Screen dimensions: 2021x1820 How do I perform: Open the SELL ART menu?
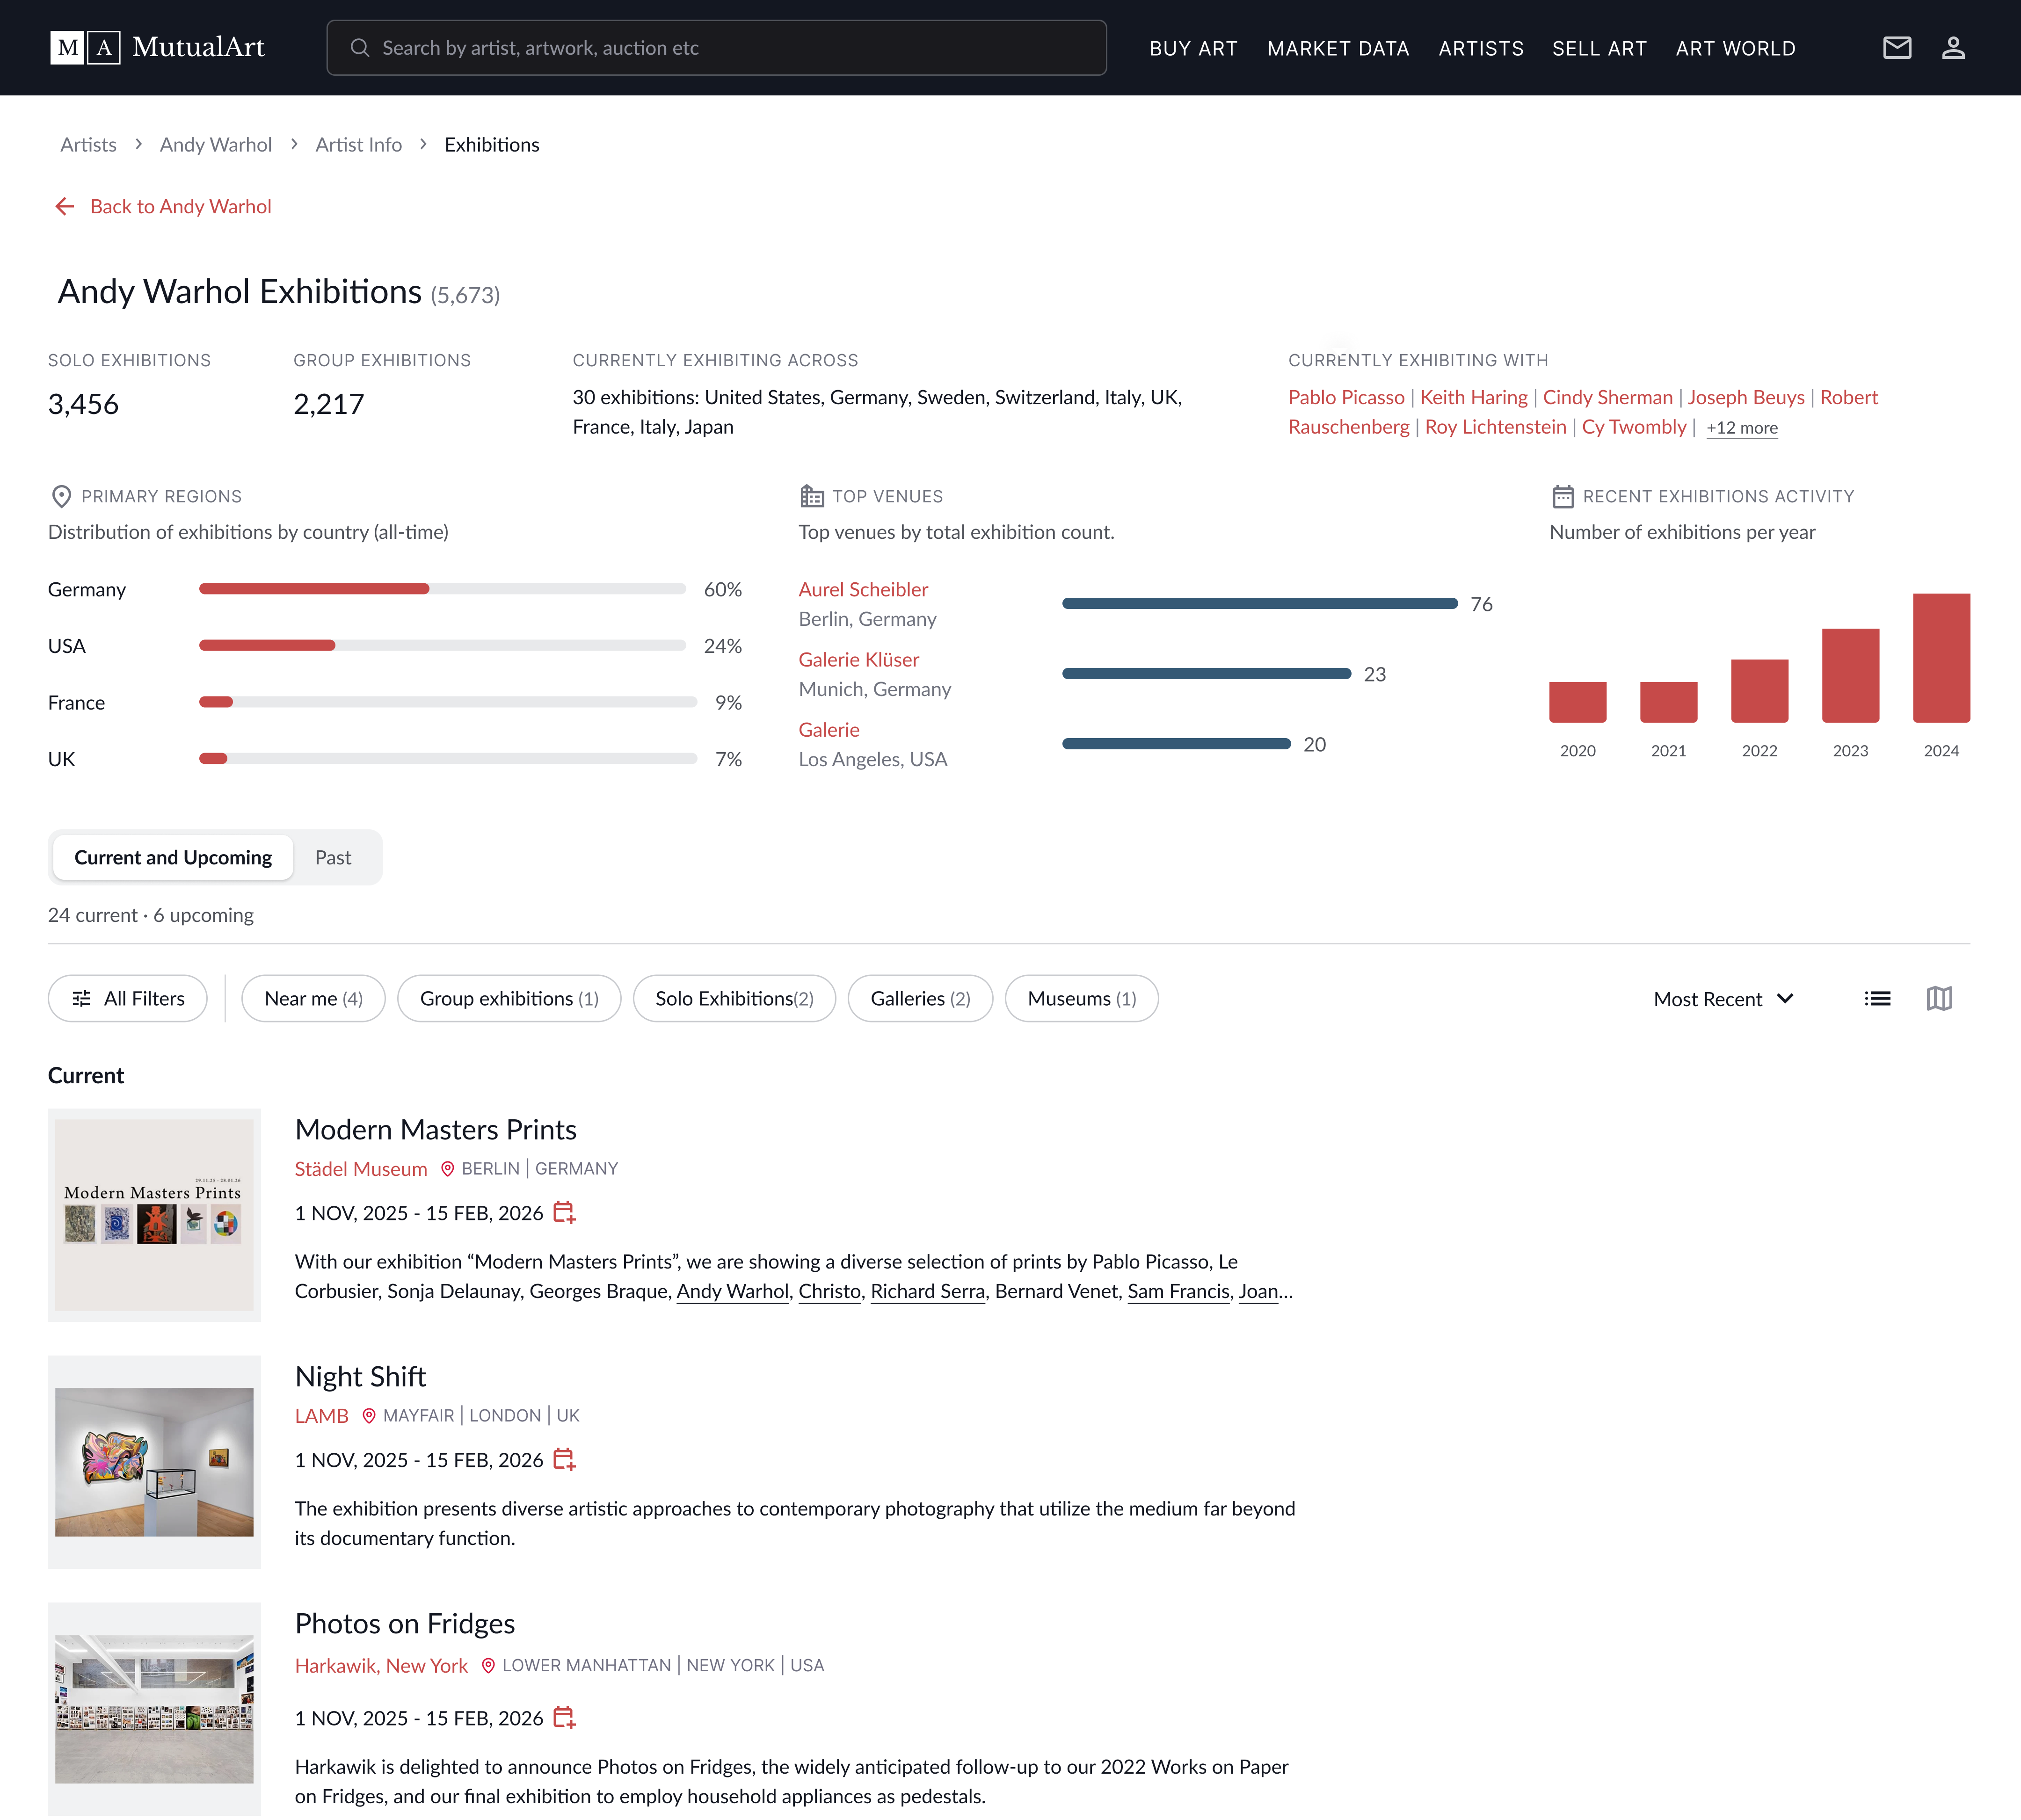pyautogui.click(x=1599, y=48)
